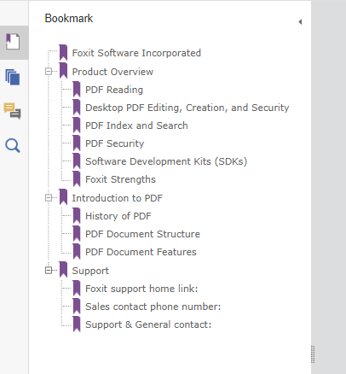Open Foxit support home link bookmark
This screenshot has height=374, width=346.
tap(141, 289)
